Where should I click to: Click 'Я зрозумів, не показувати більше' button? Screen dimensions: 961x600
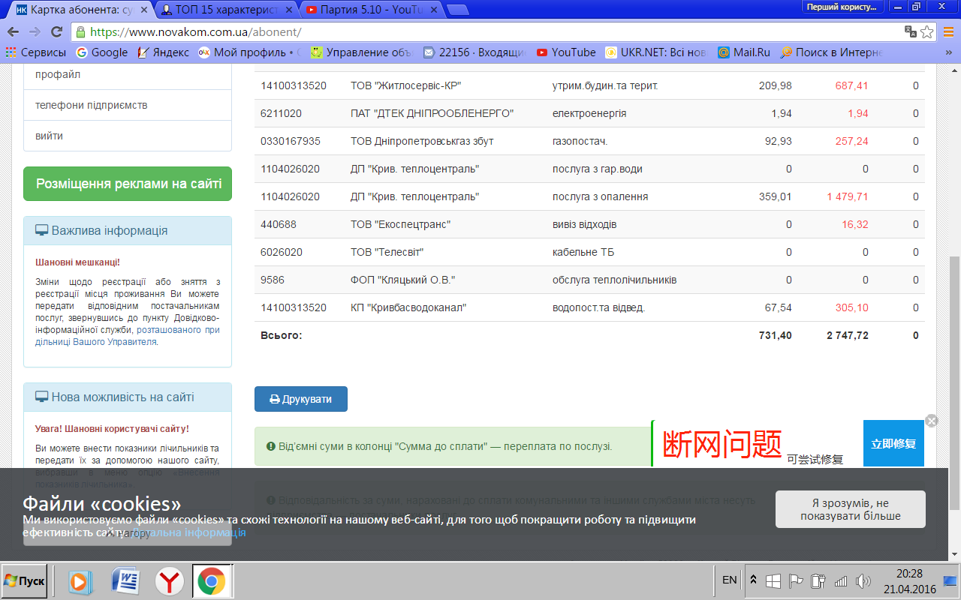point(851,509)
